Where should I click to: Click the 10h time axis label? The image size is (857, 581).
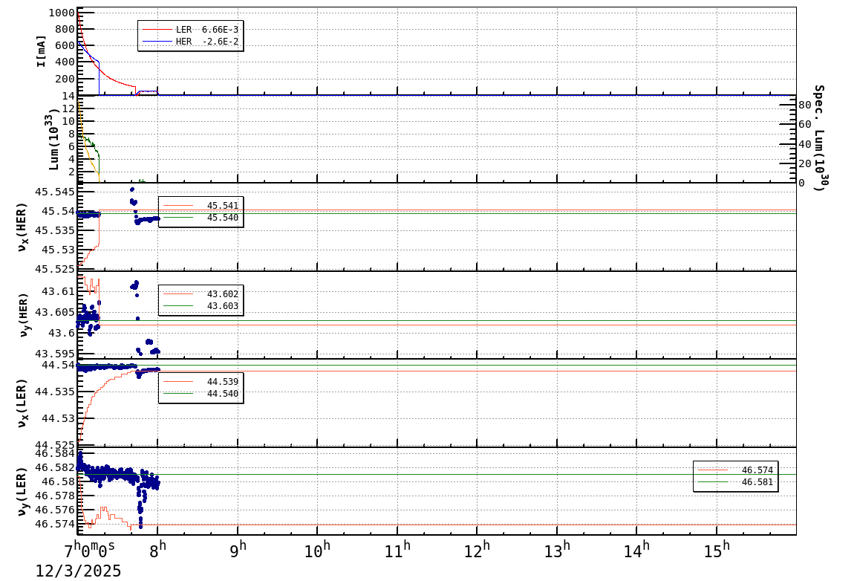[317, 551]
